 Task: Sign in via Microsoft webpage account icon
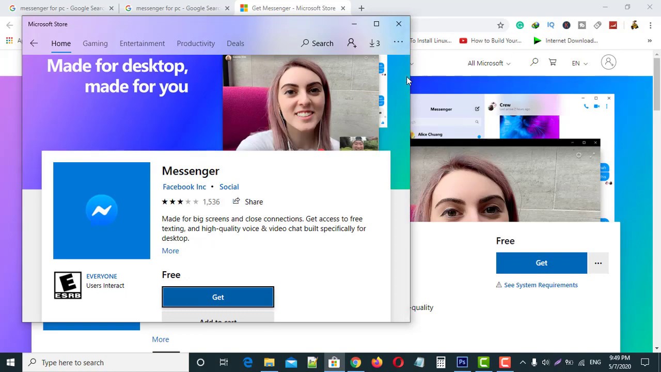pos(608,63)
